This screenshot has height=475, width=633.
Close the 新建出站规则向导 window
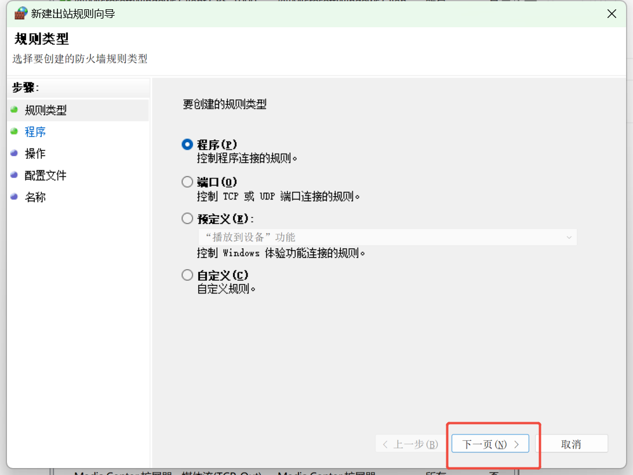point(612,14)
